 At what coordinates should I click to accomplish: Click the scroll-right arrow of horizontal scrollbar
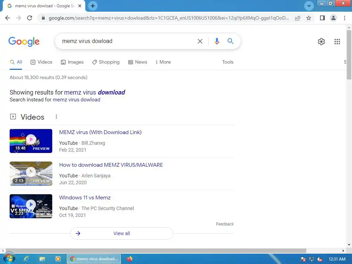point(343,251)
